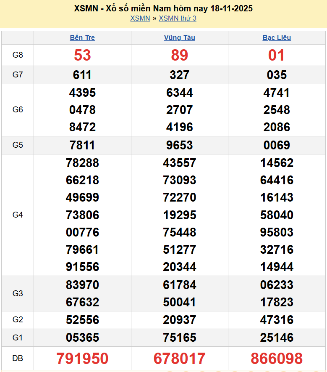
Task: Open the Bến Tre province link
Action: coord(82,37)
